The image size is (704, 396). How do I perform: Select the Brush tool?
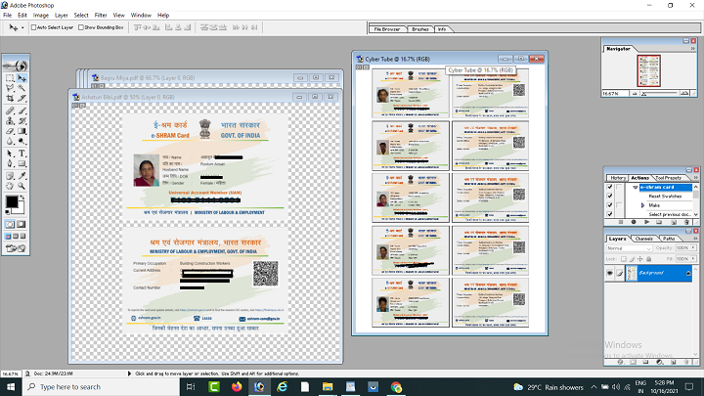(22, 110)
